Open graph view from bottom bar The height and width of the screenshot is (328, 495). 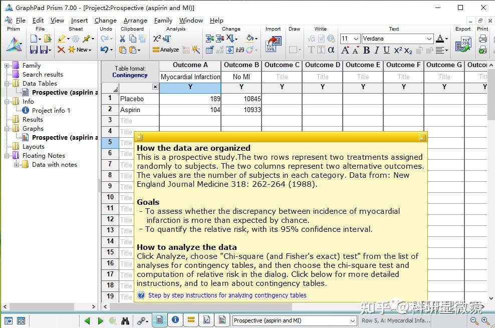(x=222, y=320)
